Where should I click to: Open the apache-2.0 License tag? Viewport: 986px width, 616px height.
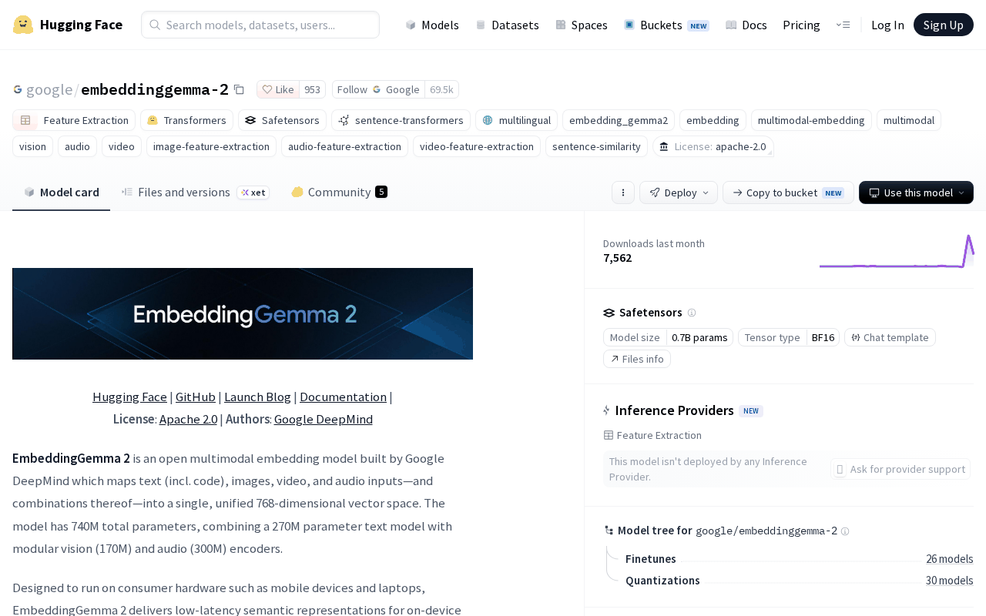click(x=713, y=146)
